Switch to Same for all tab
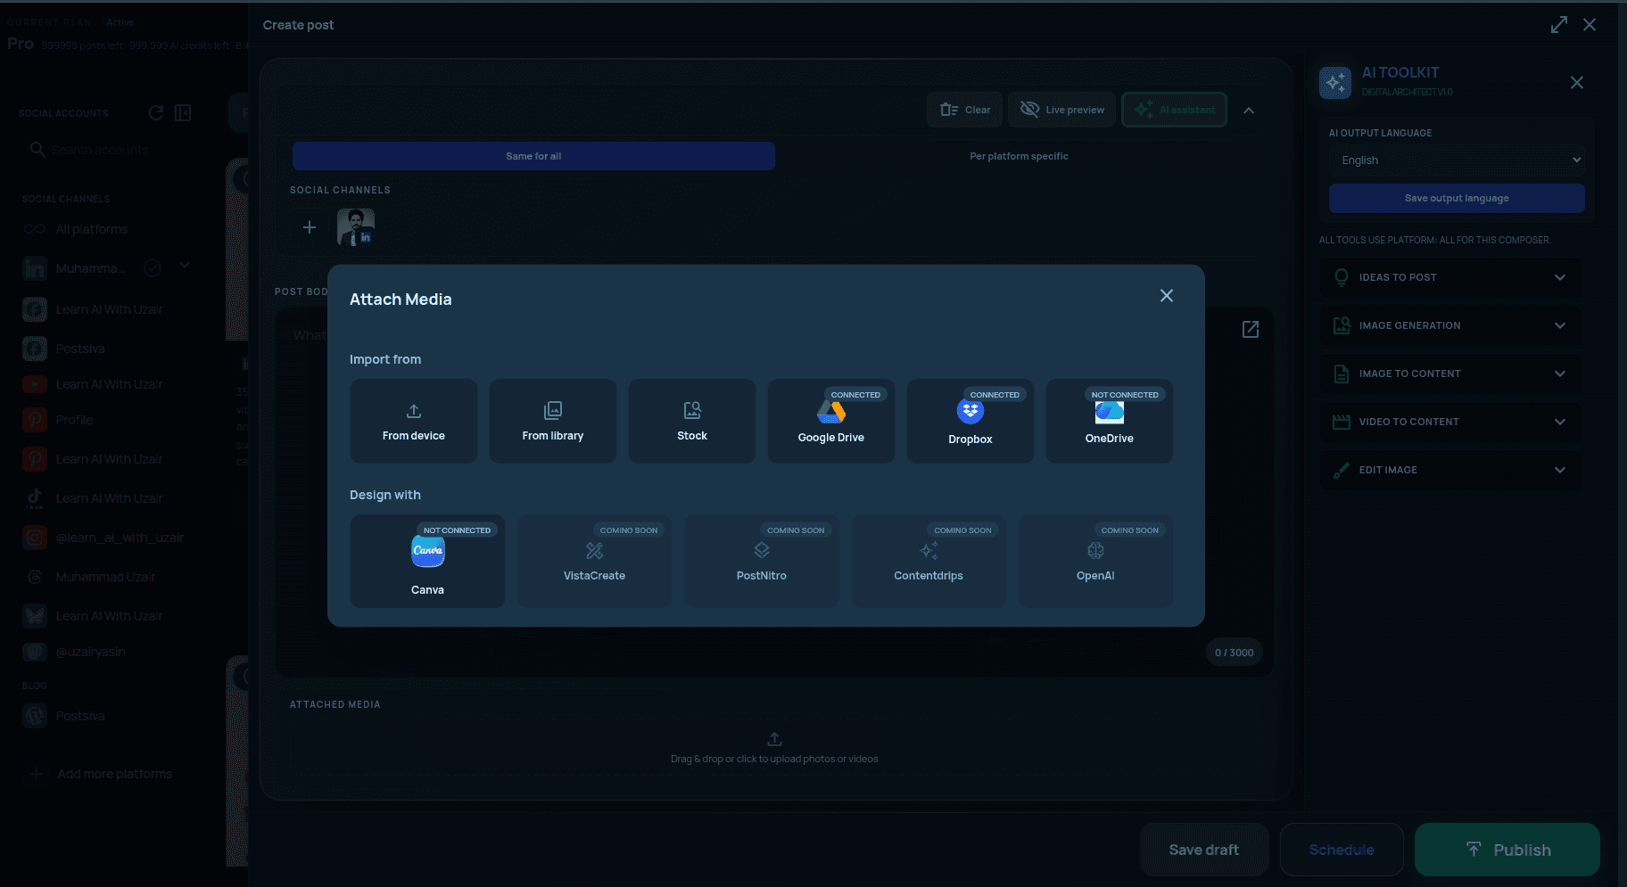 [x=533, y=156]
